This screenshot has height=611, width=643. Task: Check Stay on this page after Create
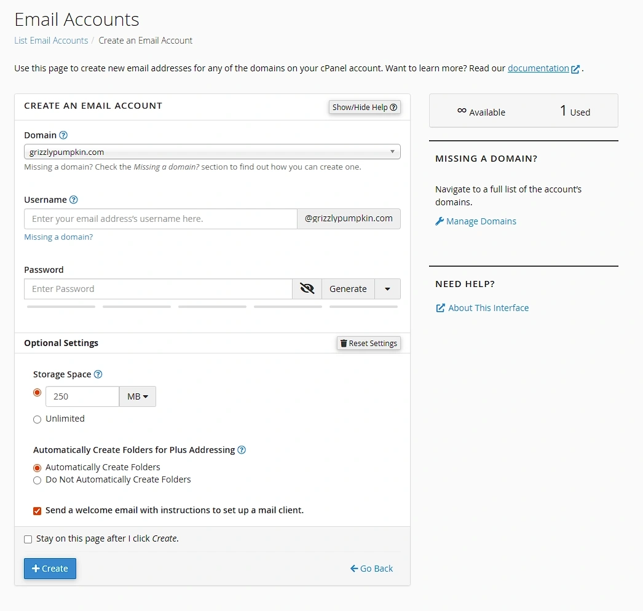28,539
